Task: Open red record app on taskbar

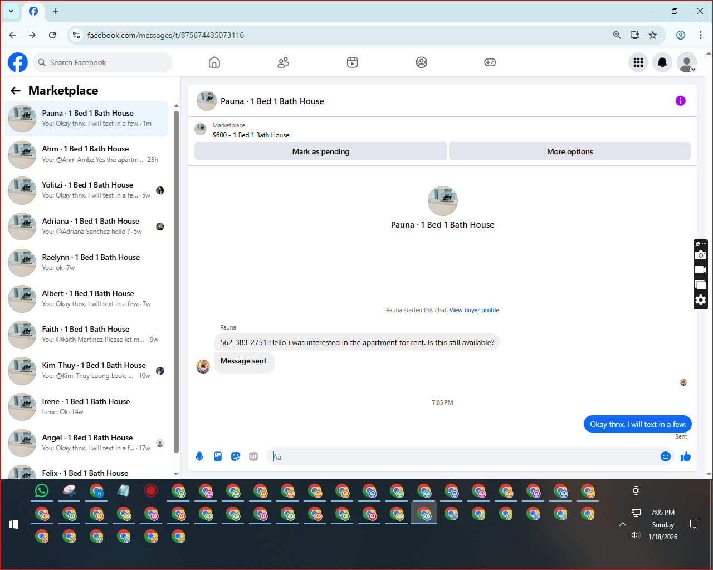Action: click(x=151, y=490)
